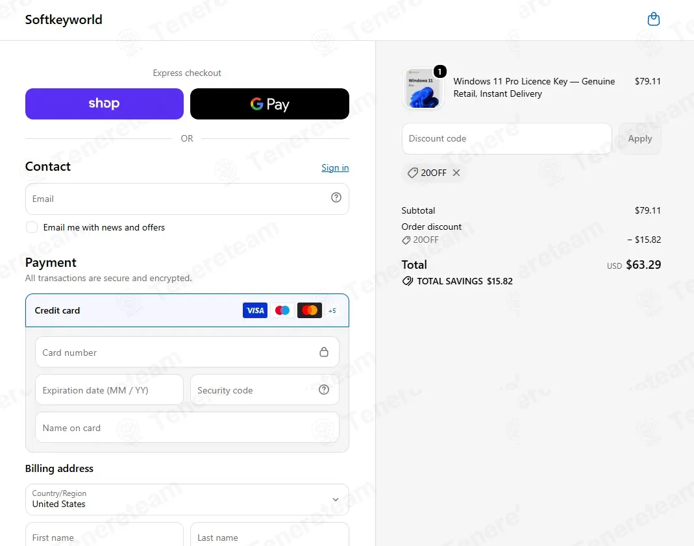The height and width of the screenshot is (546, 694).
Task: Focus the First name field
Action: [x=105, y=536]
